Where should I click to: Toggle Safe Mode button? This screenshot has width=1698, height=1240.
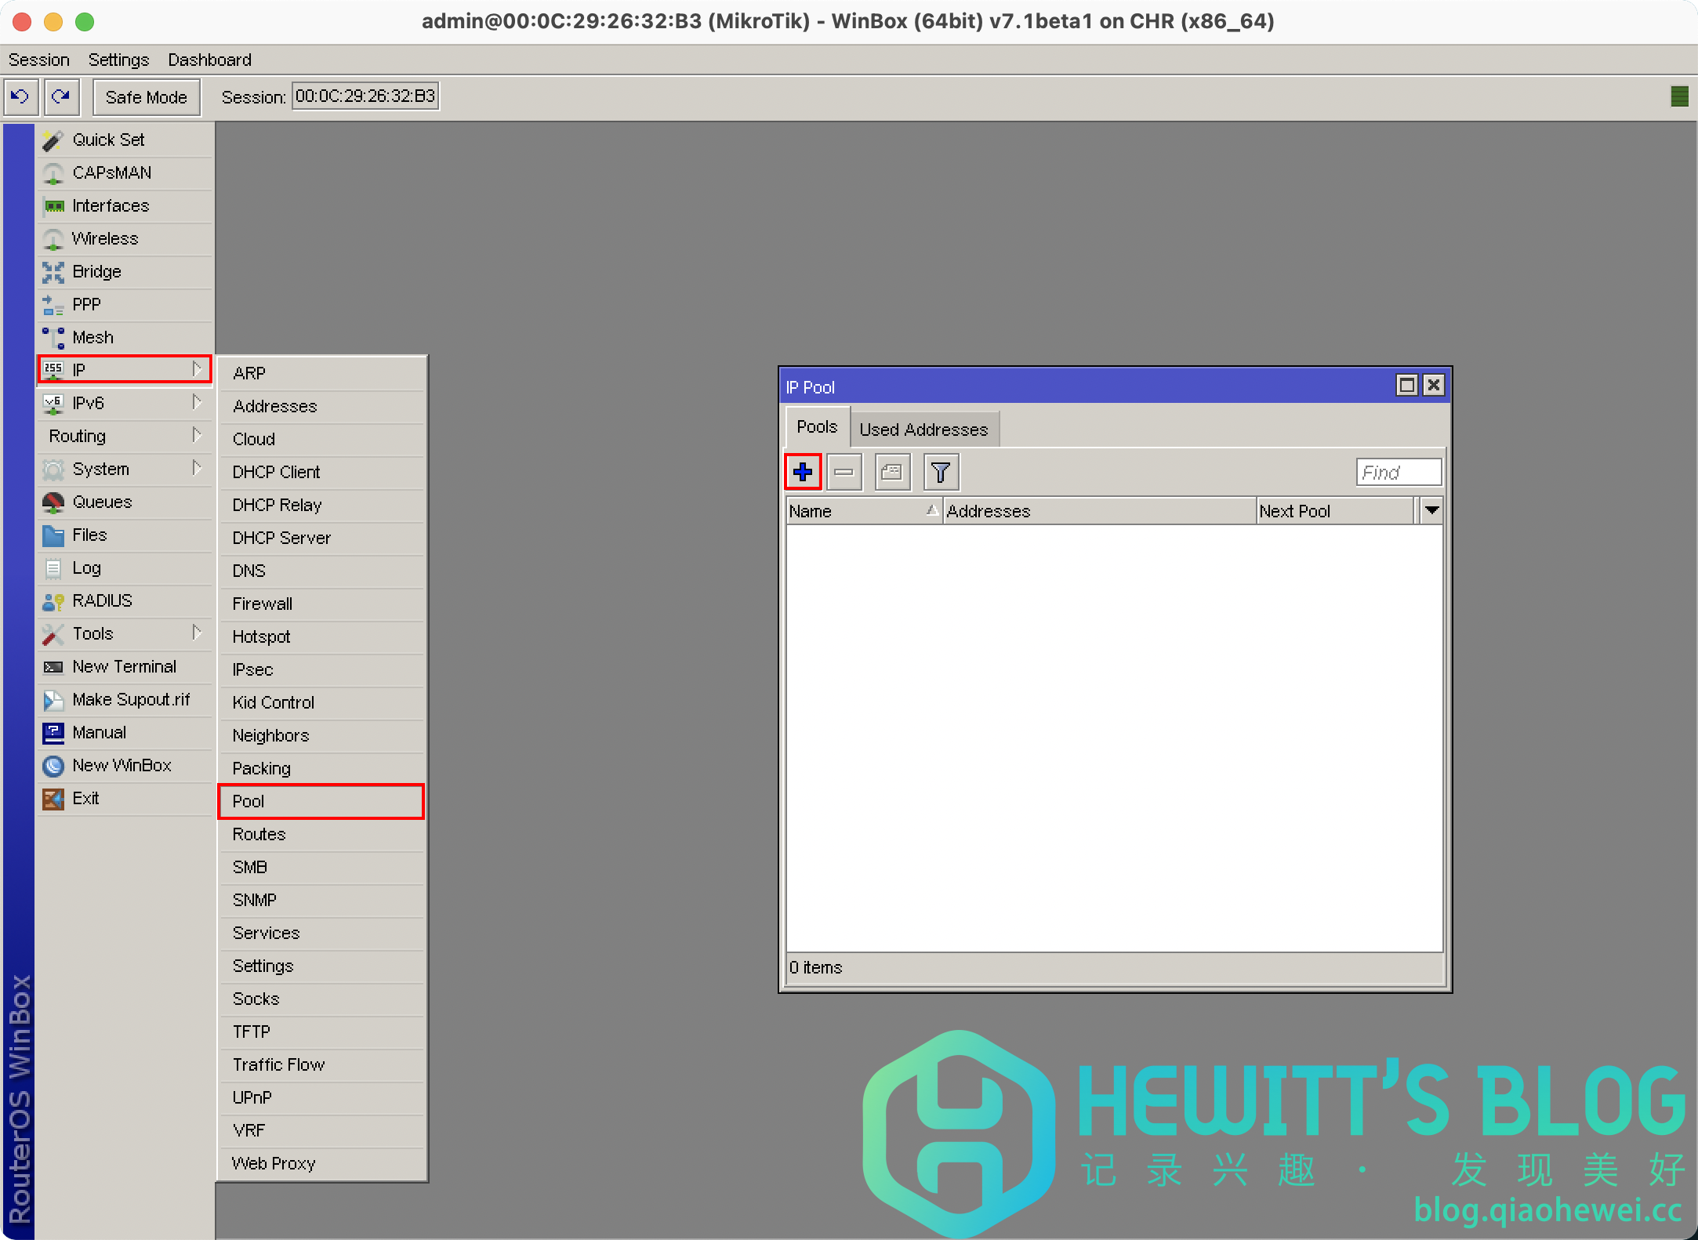point(147,97)
